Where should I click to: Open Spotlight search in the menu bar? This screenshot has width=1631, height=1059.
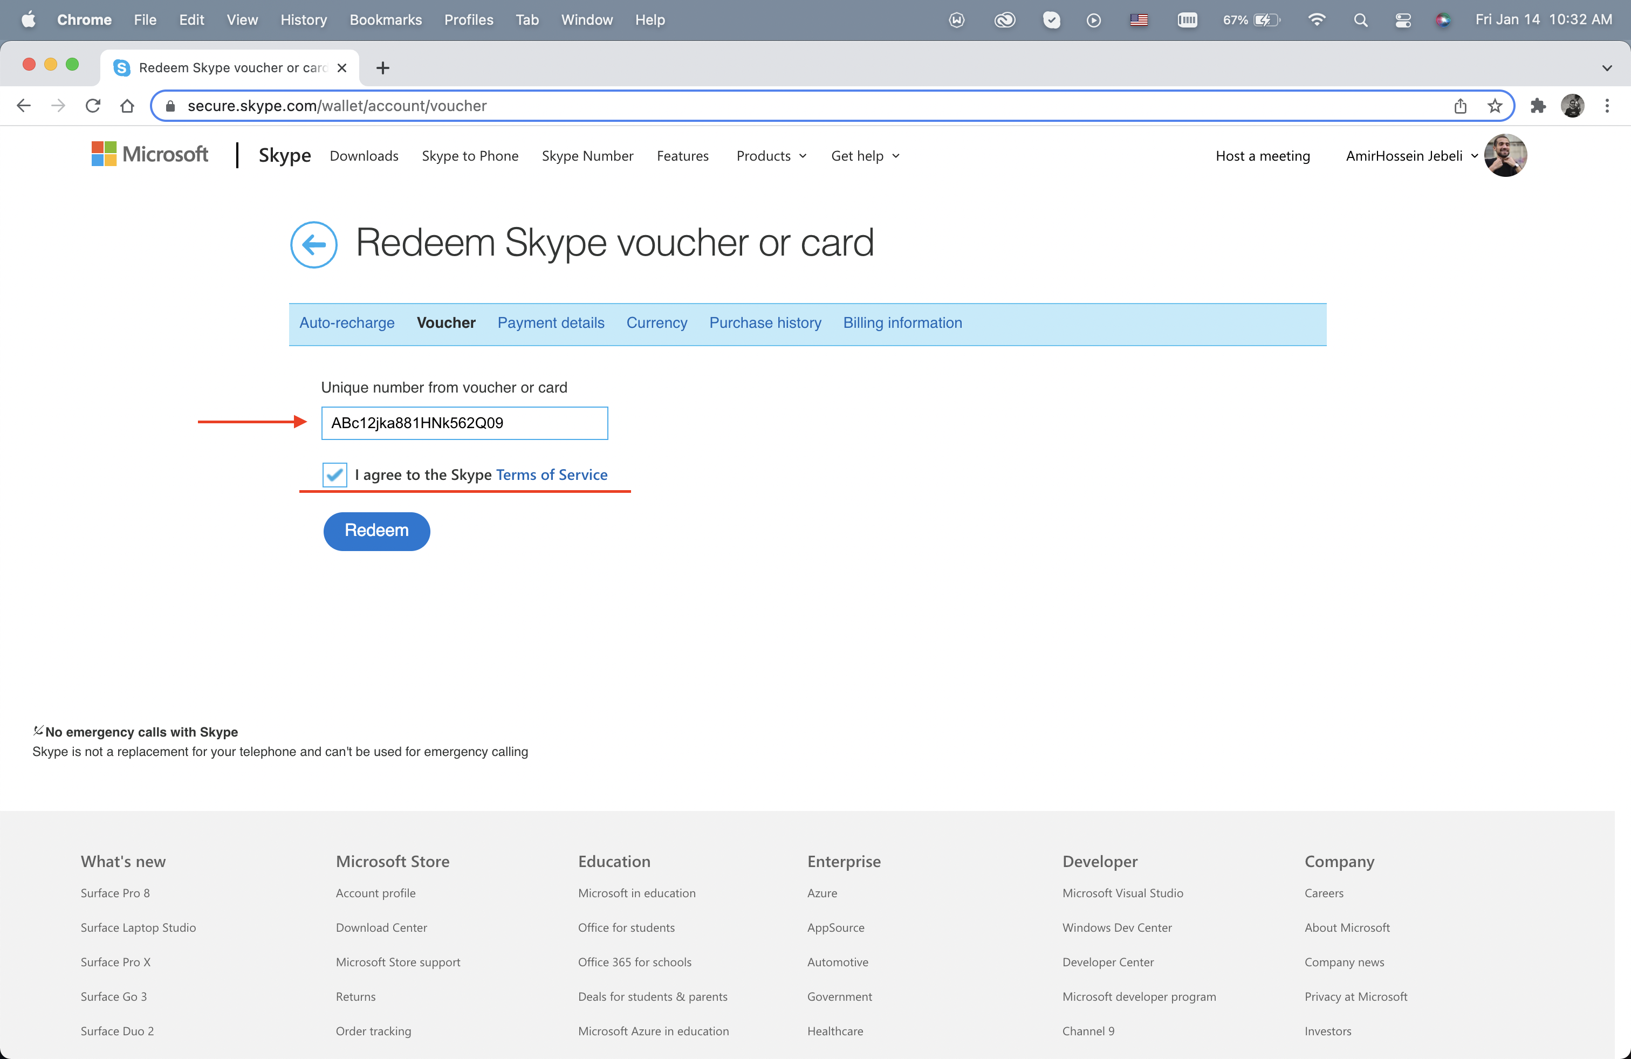(x=1360, y=20)
